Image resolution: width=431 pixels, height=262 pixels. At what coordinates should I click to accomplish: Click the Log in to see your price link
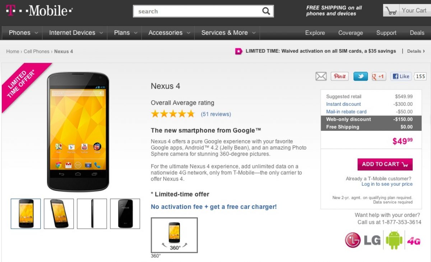coord(387,184)
